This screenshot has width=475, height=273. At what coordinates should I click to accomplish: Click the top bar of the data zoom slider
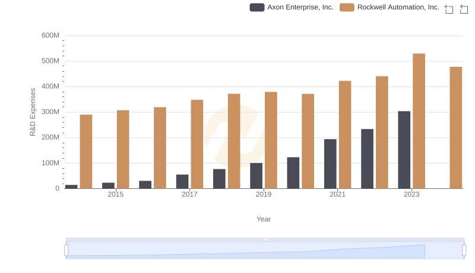coord(265,239)
